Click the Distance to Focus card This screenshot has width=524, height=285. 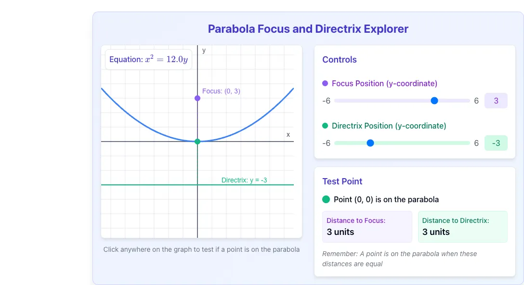coord(367,227)
